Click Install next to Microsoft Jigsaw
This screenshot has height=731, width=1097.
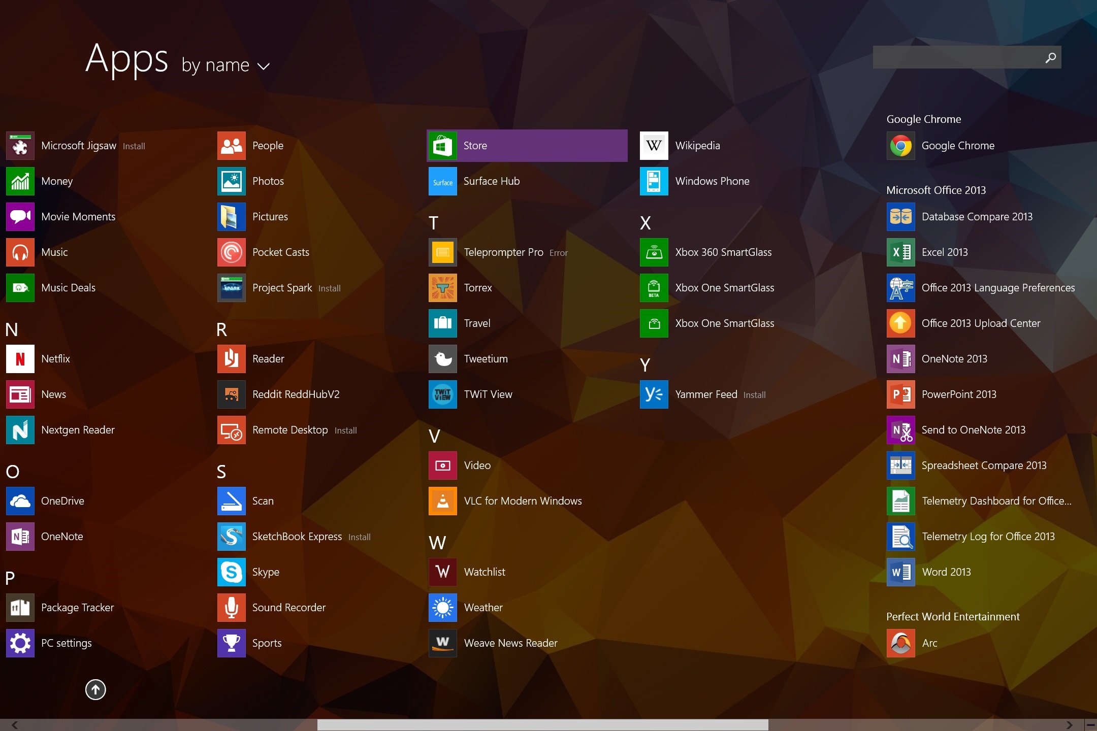134,146
